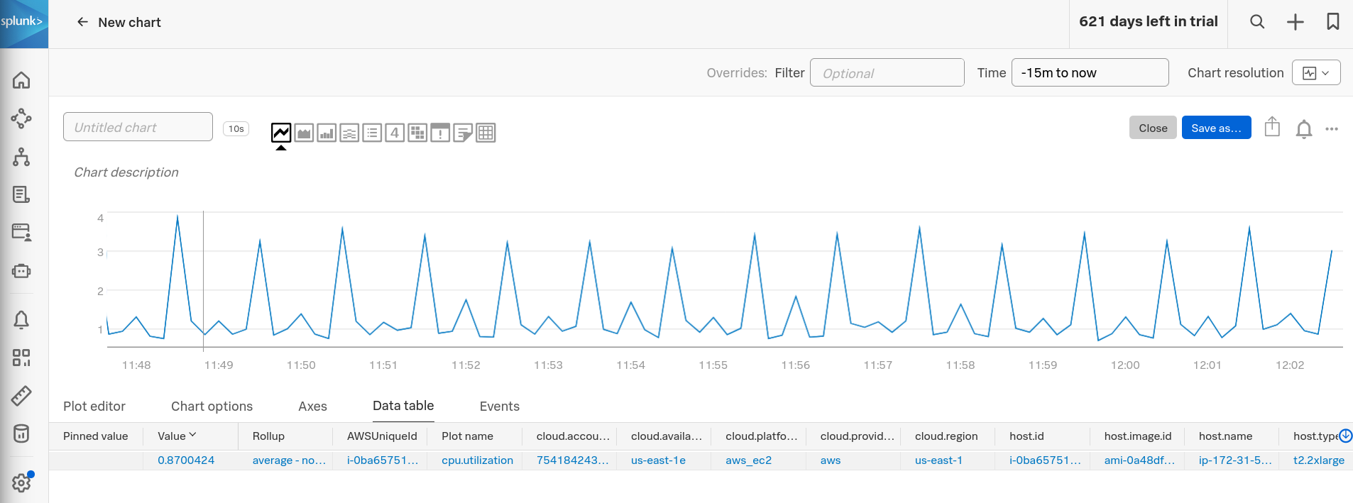The height and width of the screenshot is (503, 1353).
Task: Open Dashboards icon in sidebar
Action: coord(21,358)
